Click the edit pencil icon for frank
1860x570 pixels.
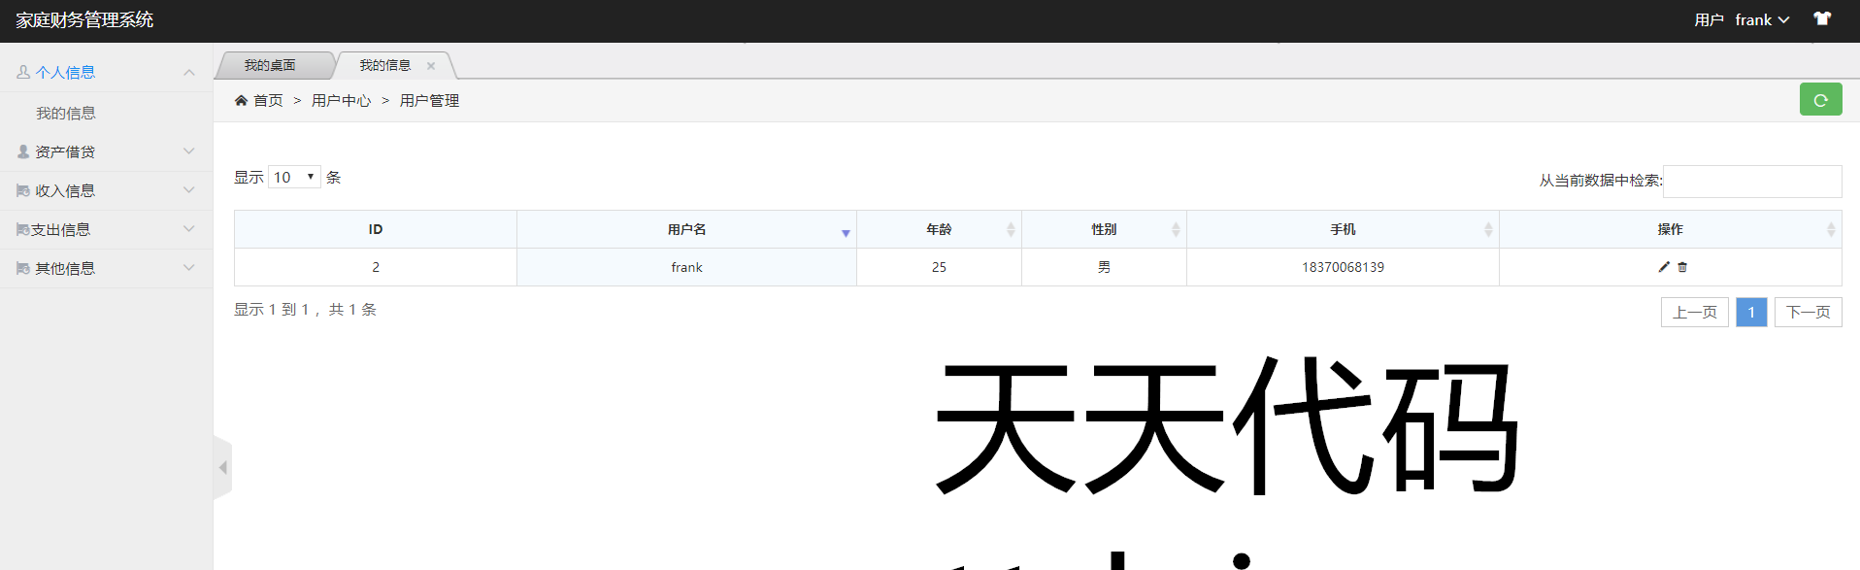[x=1664, y=267]
